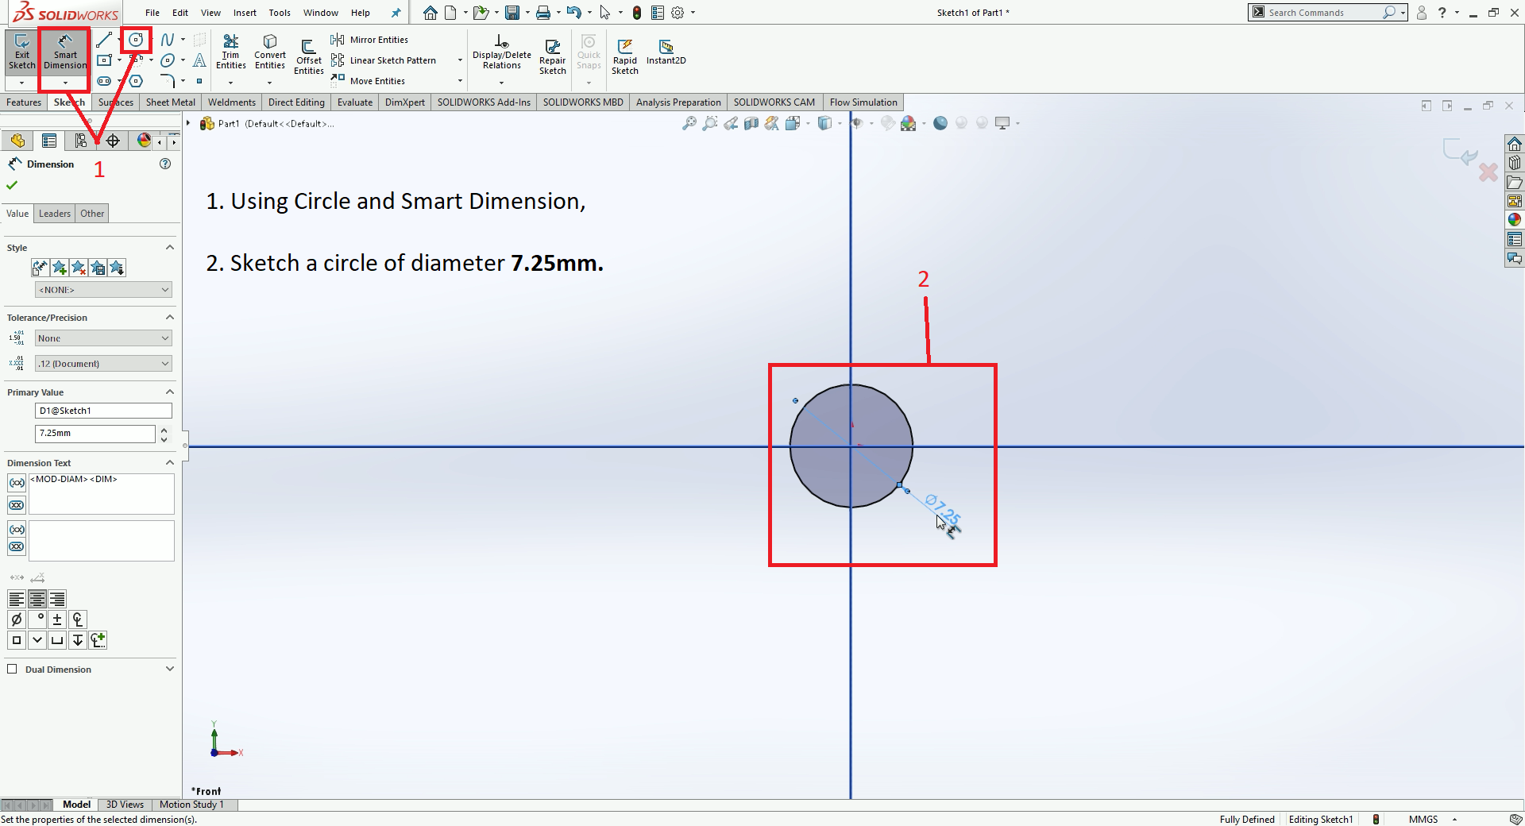Collapse the Style section
The height and width of the screenshot is (826, 1525).
(x=169, y=248)
